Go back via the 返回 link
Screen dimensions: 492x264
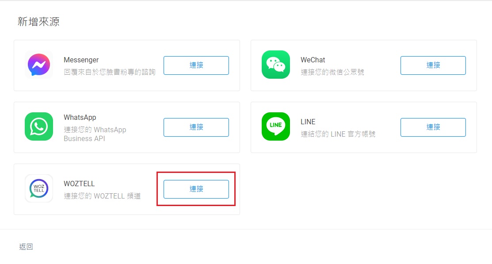click(x=26, y=247)
